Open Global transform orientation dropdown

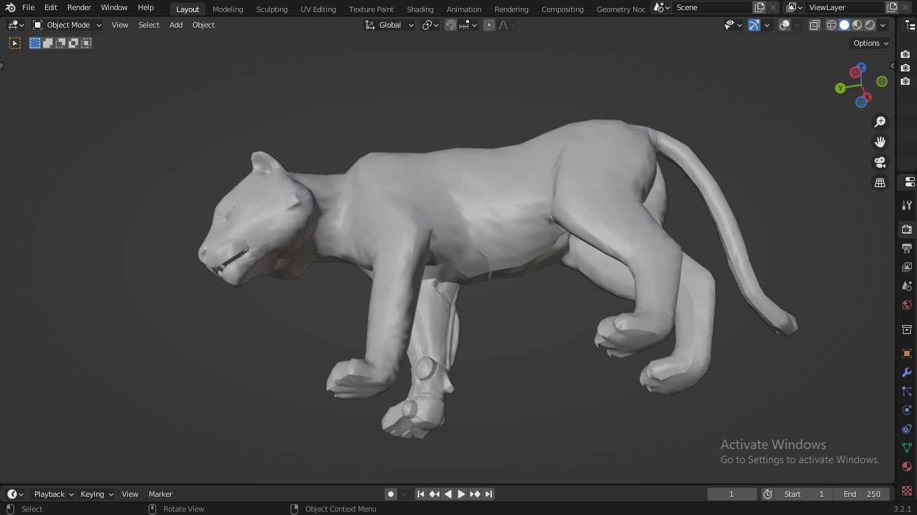(x=390, y=25)
